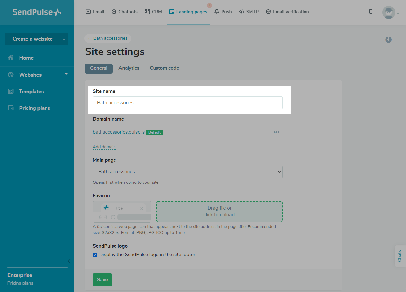Focus the Site name input field

click(188, 103)
